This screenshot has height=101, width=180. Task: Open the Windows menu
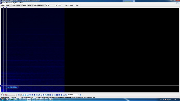pos(9,3)
